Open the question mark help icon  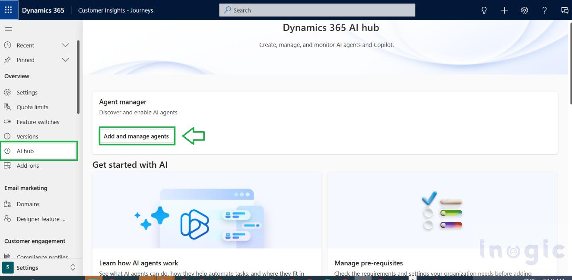(x=544, y=10)
